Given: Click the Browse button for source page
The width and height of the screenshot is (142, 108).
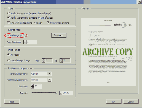Looking at the screenshot, I should pos(59,35).
